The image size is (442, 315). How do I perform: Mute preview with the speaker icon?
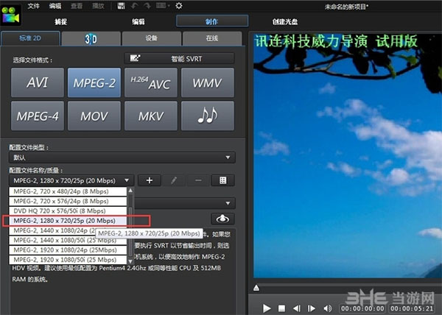328,308
